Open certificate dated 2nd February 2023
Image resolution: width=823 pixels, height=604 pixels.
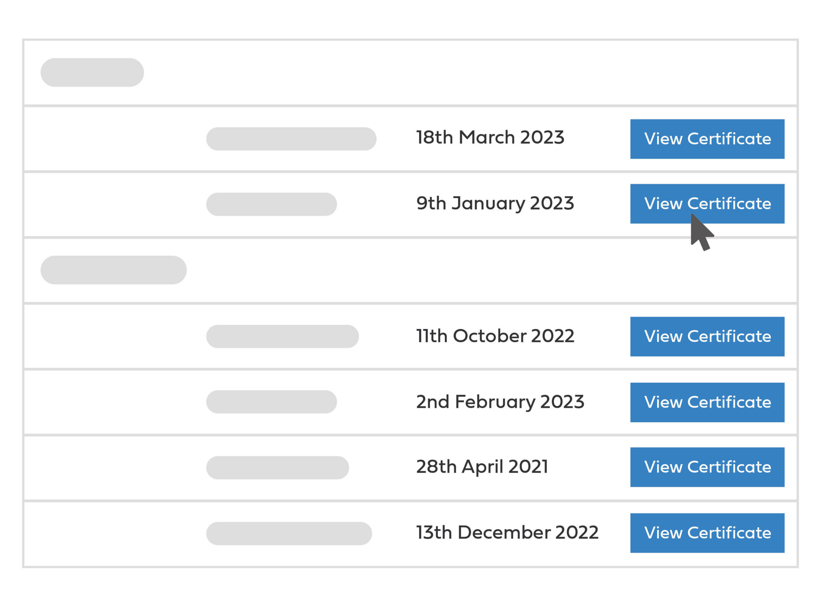coord(707,402)
